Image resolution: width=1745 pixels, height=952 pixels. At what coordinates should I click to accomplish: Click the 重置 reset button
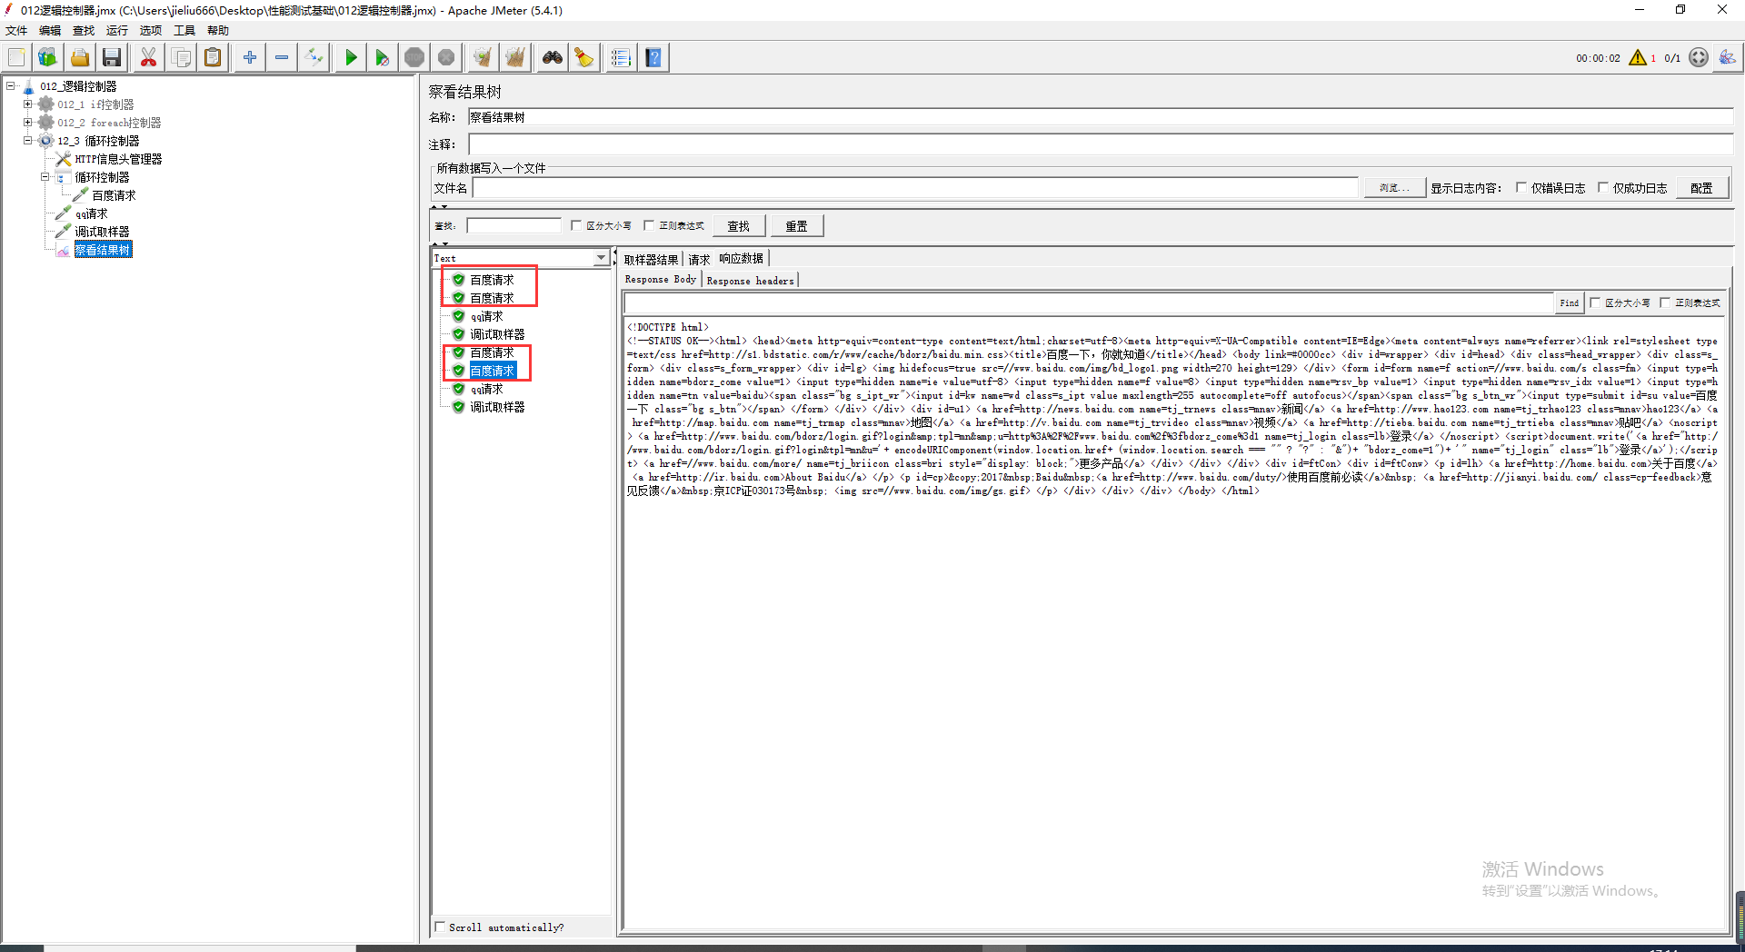pyautogui.click(x=797, y=226)
